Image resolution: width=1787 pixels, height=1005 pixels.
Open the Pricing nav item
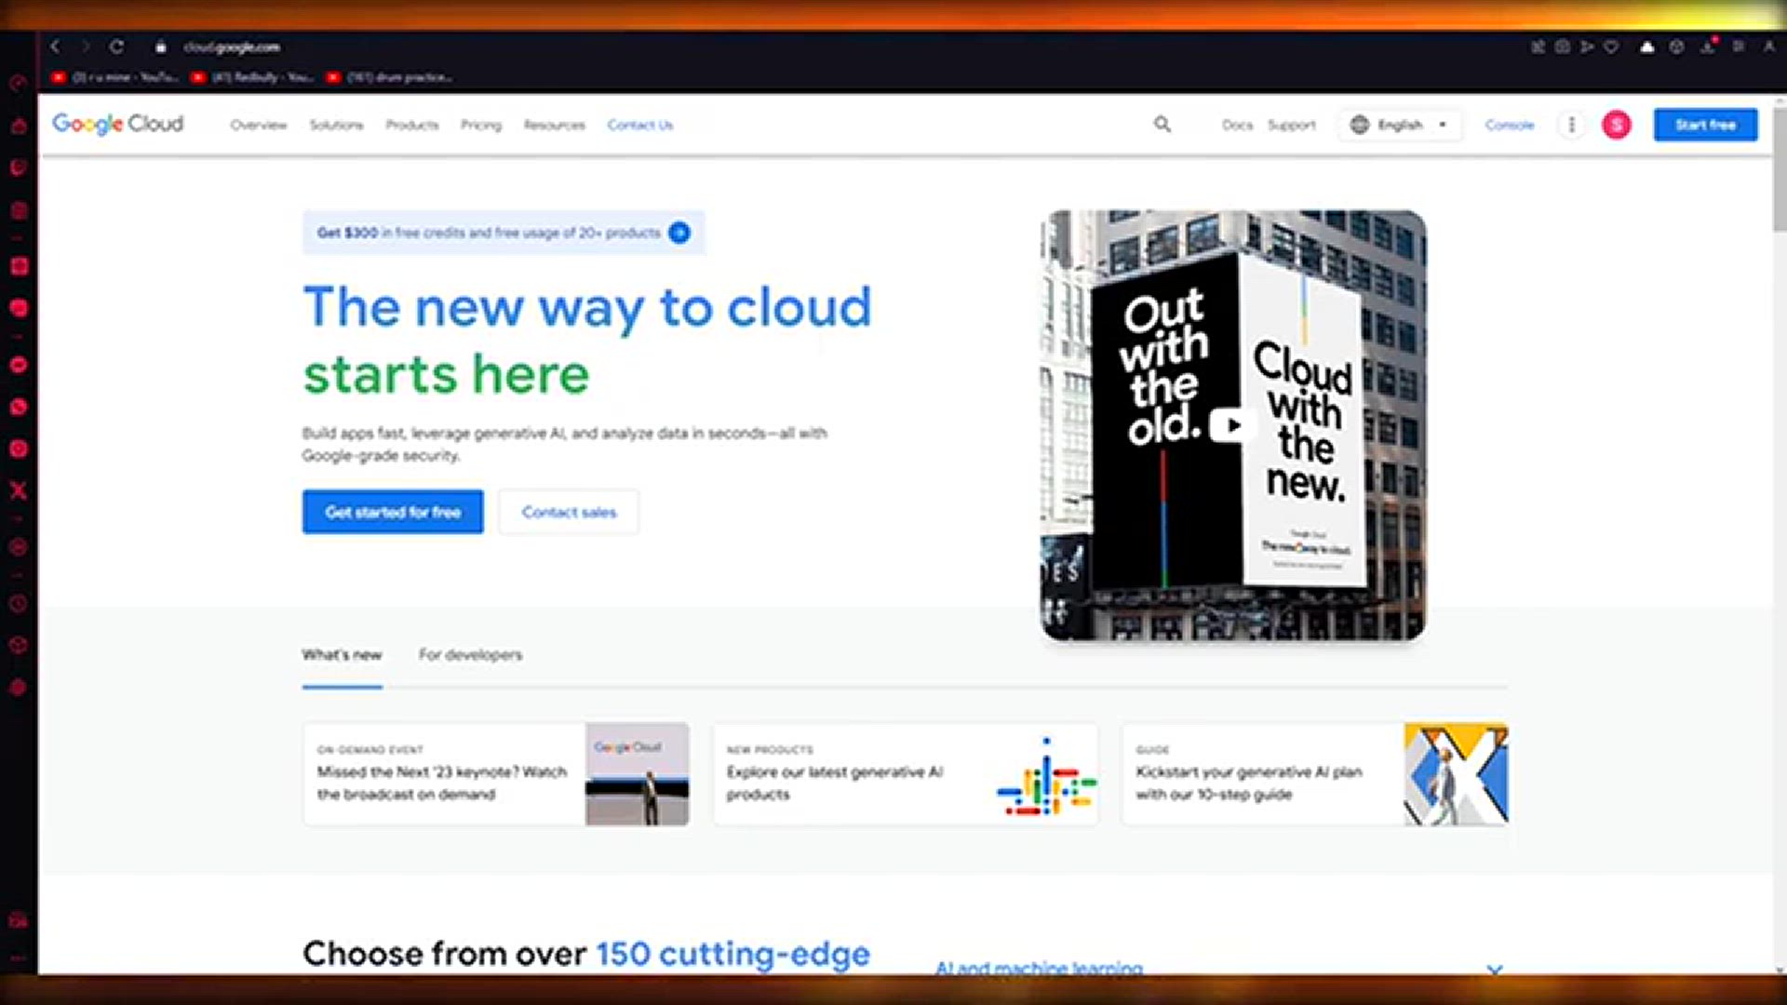click(481, 125)
